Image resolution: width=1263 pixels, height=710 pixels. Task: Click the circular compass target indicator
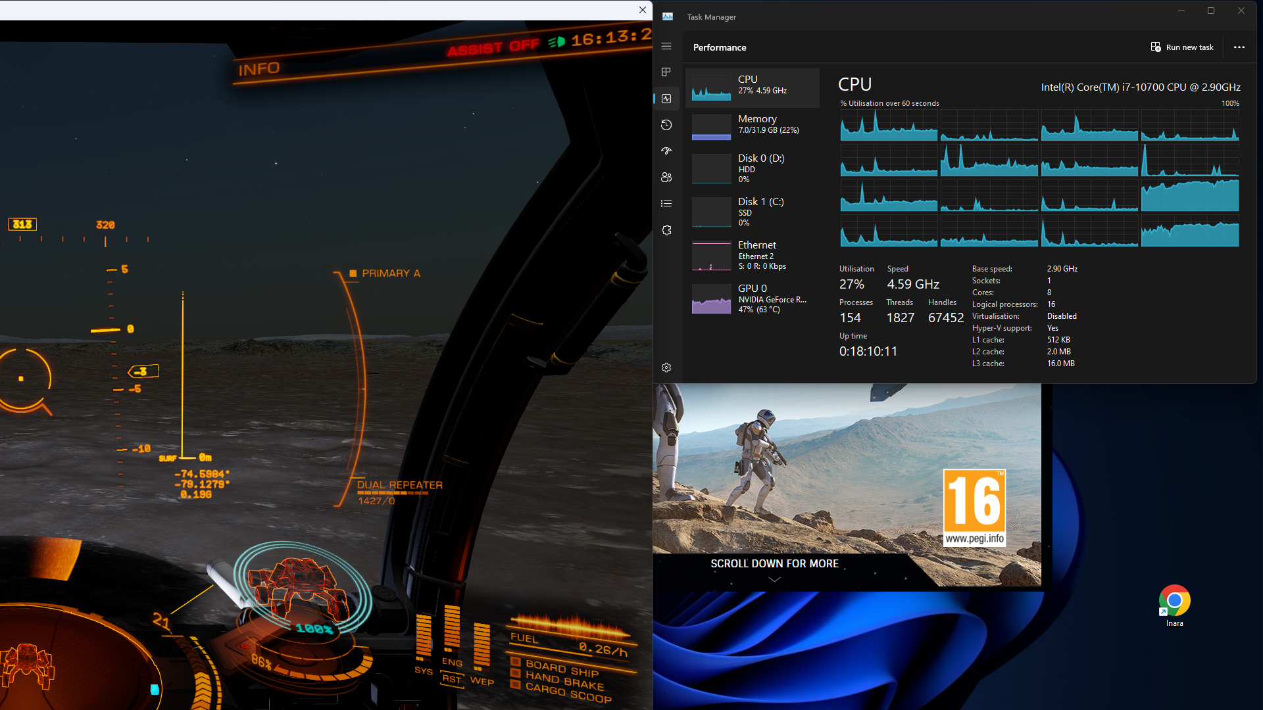point(24,380)
